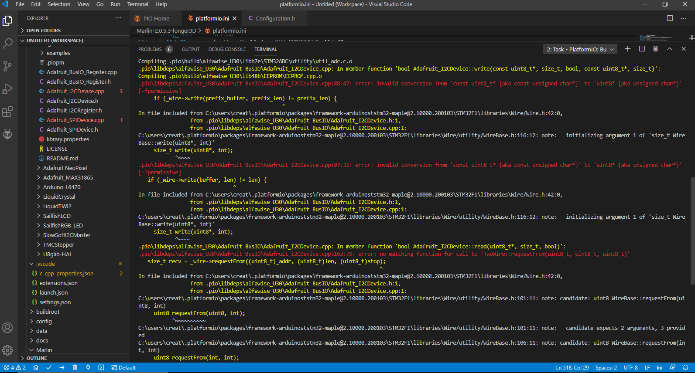Open the Explorer view in activity bar
This screenshot has width=695, height=373.
7,21
